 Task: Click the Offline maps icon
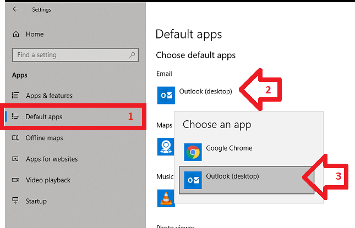(x=15, y=137)
